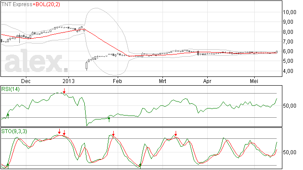Click the 50,00 label of STO panel
Viewport: 303px width, 170px height.
coord(289,152)
